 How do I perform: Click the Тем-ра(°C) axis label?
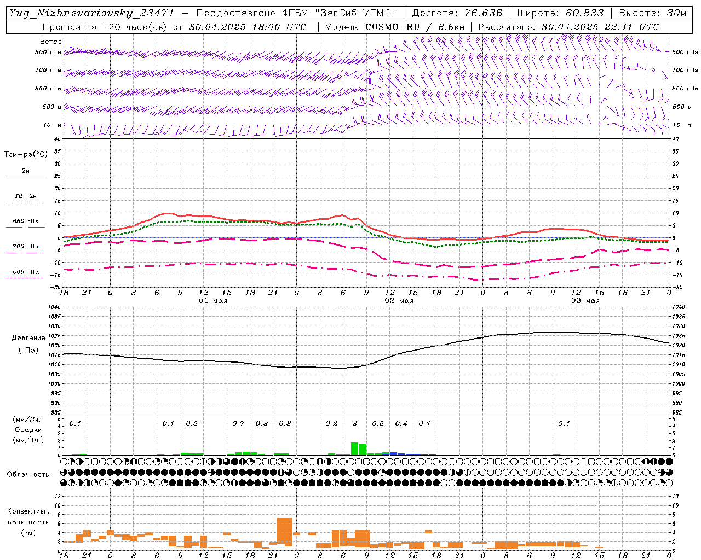(x=26, y=155)
